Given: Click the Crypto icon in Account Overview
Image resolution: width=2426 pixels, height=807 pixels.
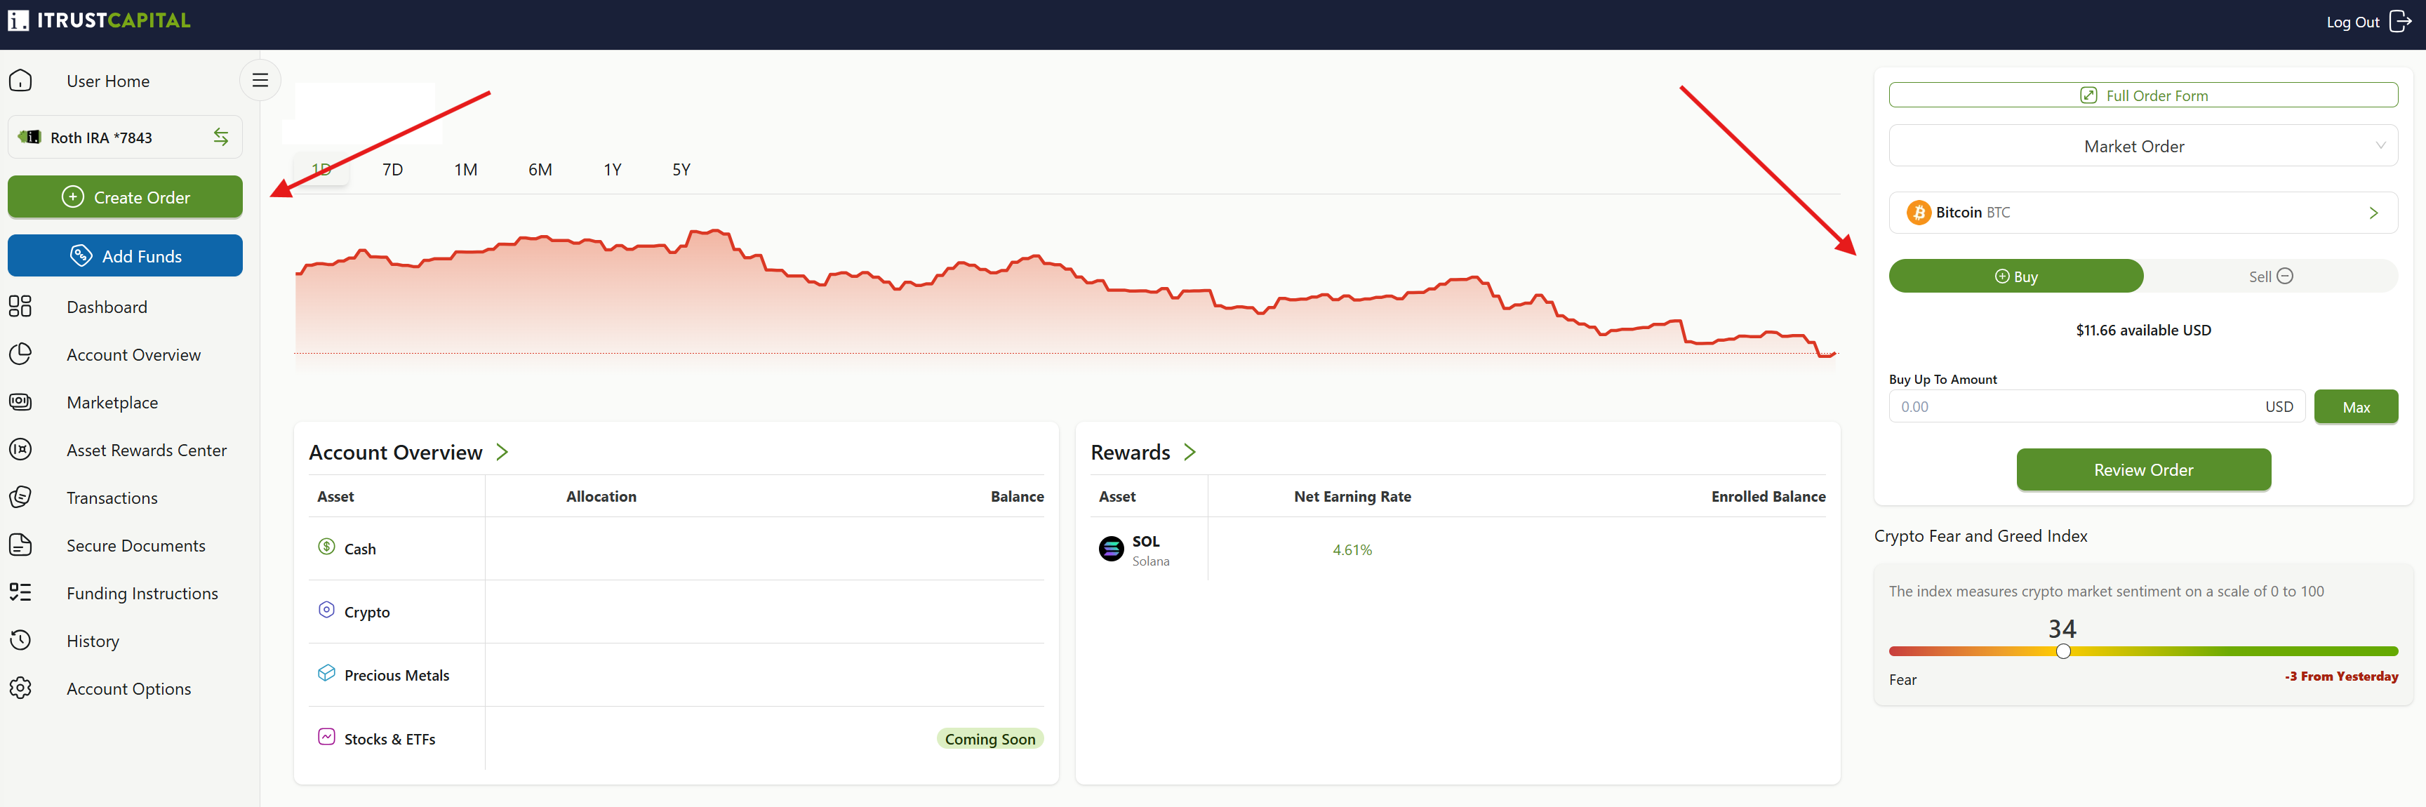Looking at the screenshot, I should [x=327, y=611].
